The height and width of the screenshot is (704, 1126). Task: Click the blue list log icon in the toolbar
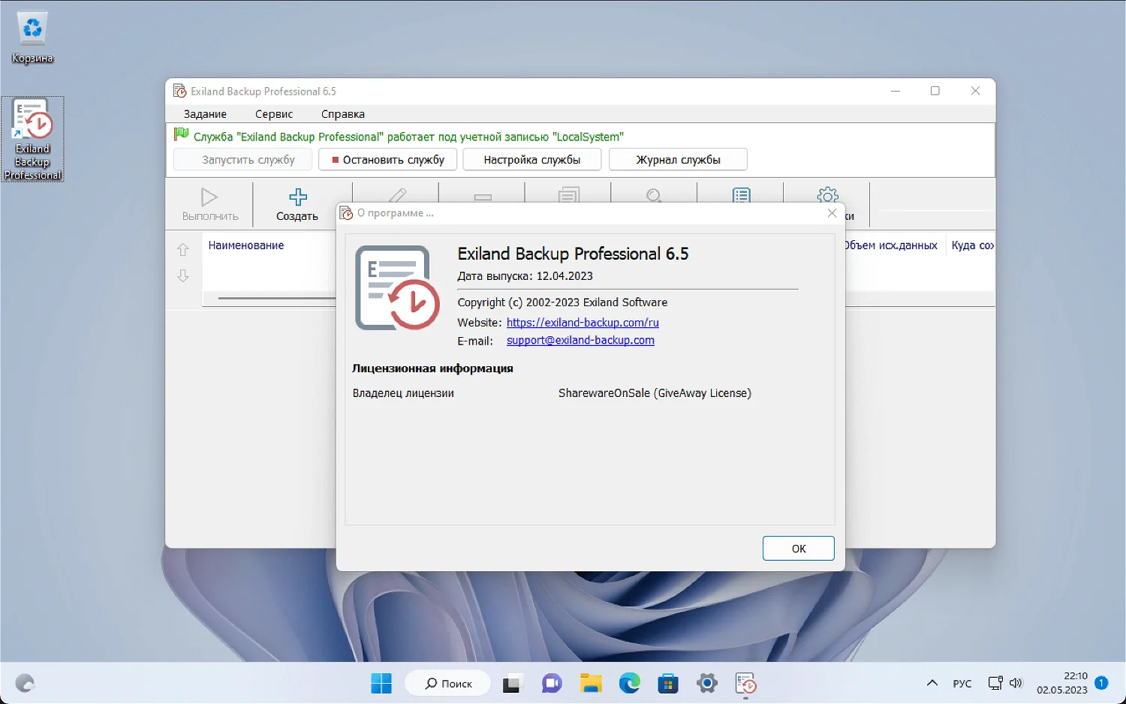(x=741, y=195)
